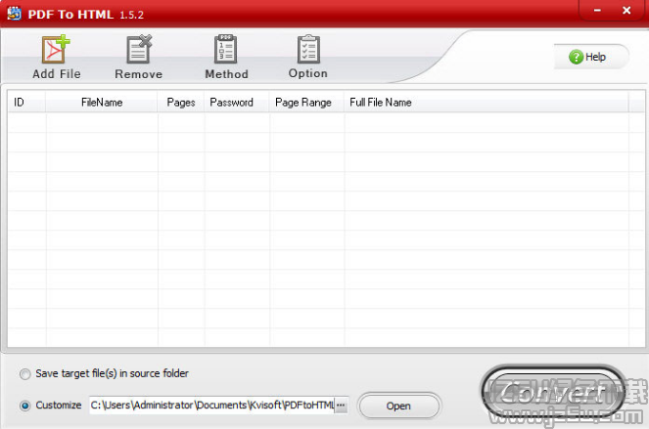Click the Full File Name column header
This screenshot has width=649, height=429.
[487, 102]
